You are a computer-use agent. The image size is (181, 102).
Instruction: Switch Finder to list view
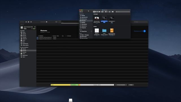coord(96,12)
